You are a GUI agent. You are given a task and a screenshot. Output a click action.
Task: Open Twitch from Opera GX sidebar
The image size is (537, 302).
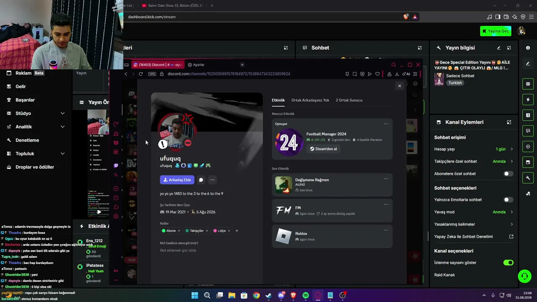116,165
